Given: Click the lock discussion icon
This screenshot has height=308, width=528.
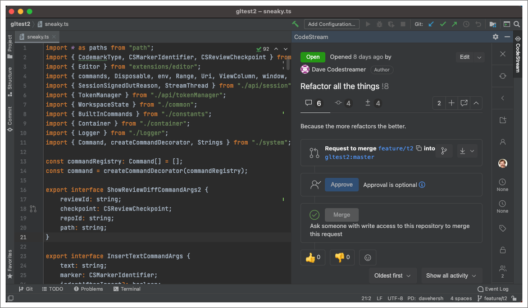Looking at the screenshot, I should [x=502, y=250].
